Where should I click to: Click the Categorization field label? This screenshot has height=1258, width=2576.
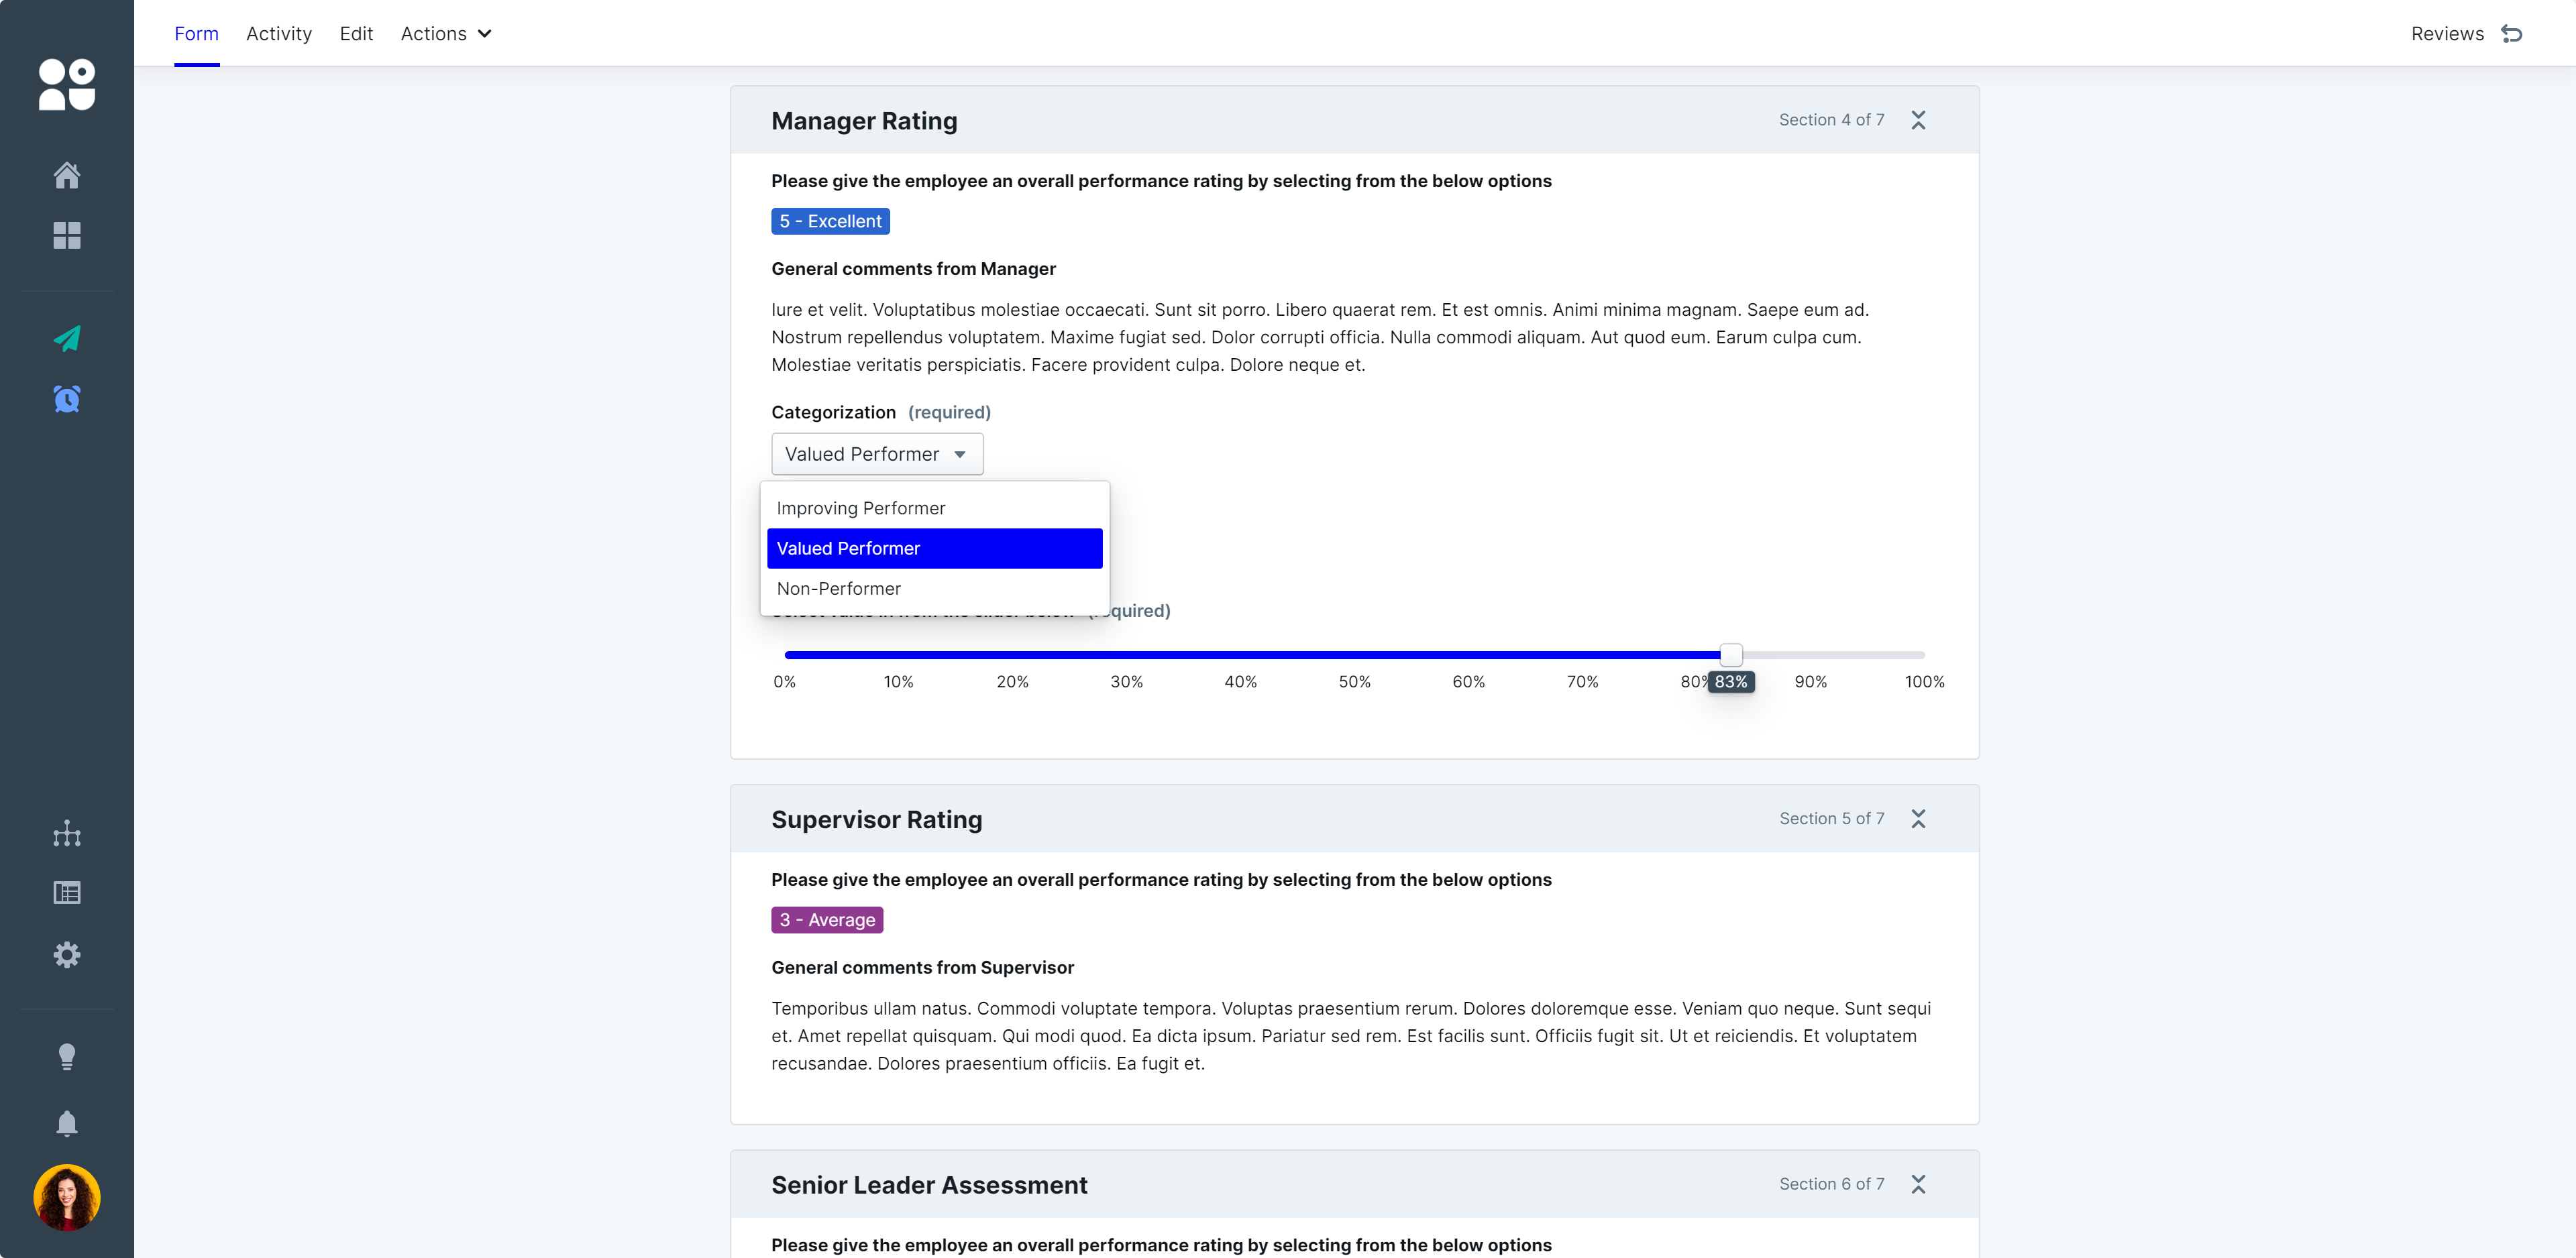pos(833,412)
